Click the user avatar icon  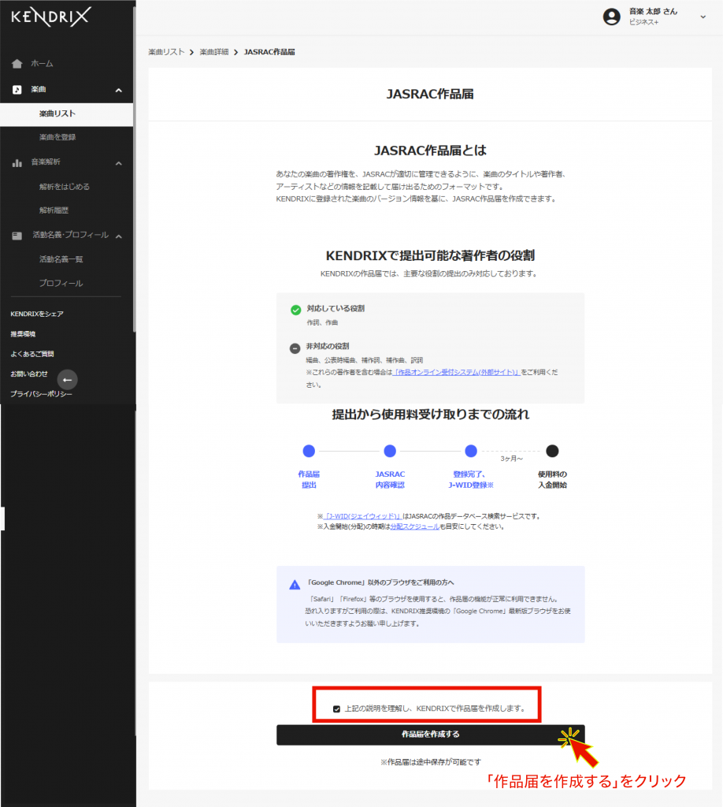611,17
